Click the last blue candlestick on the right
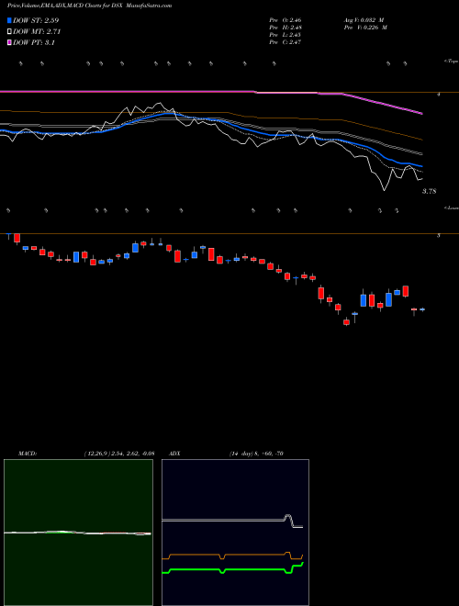This screenshot has width=459, height=606. tap(422, 309)
